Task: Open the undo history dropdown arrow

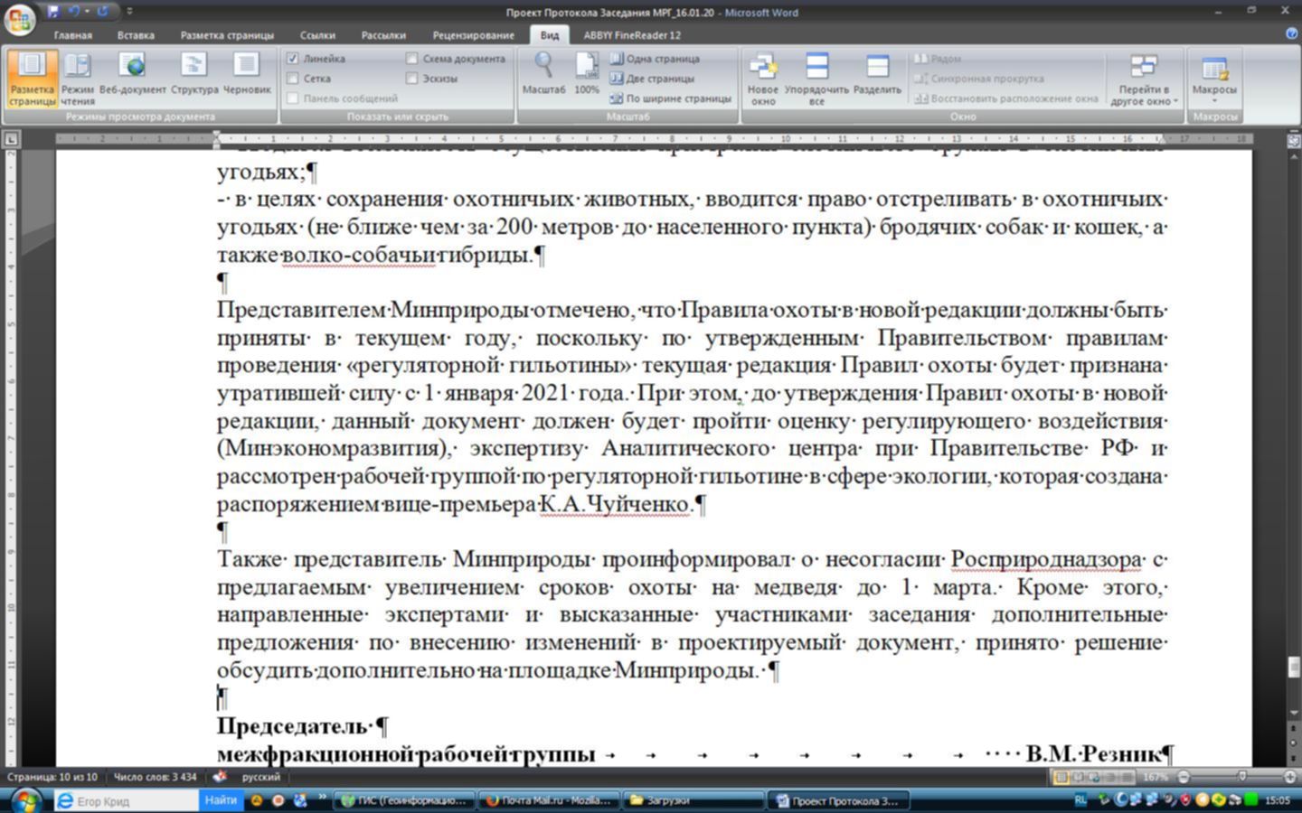Action: click(87, 12)
